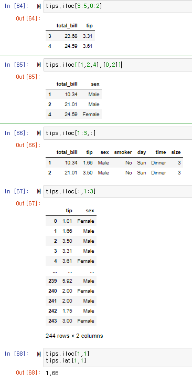The width and height of the screenshot is (192, 383).
Task: Click size header in Out [66] table
Action: click(x=176, y=152)
